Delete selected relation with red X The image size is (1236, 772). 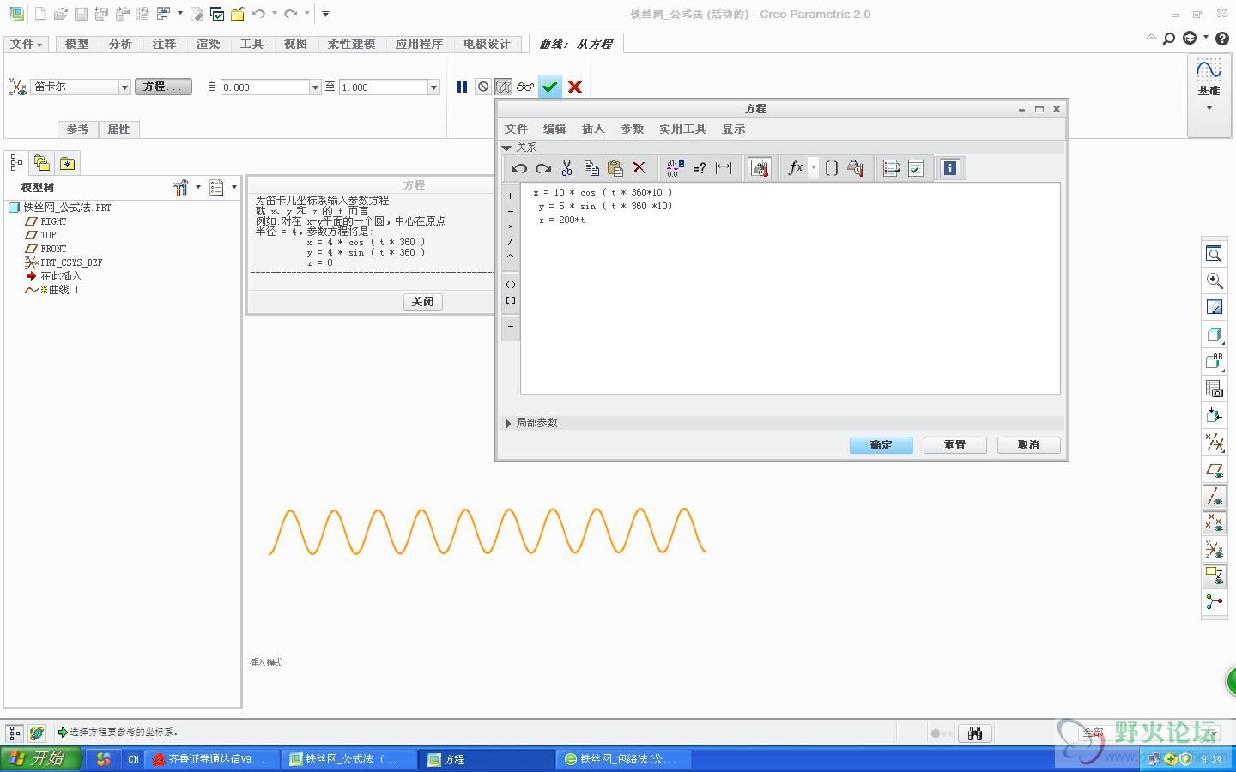639,168
